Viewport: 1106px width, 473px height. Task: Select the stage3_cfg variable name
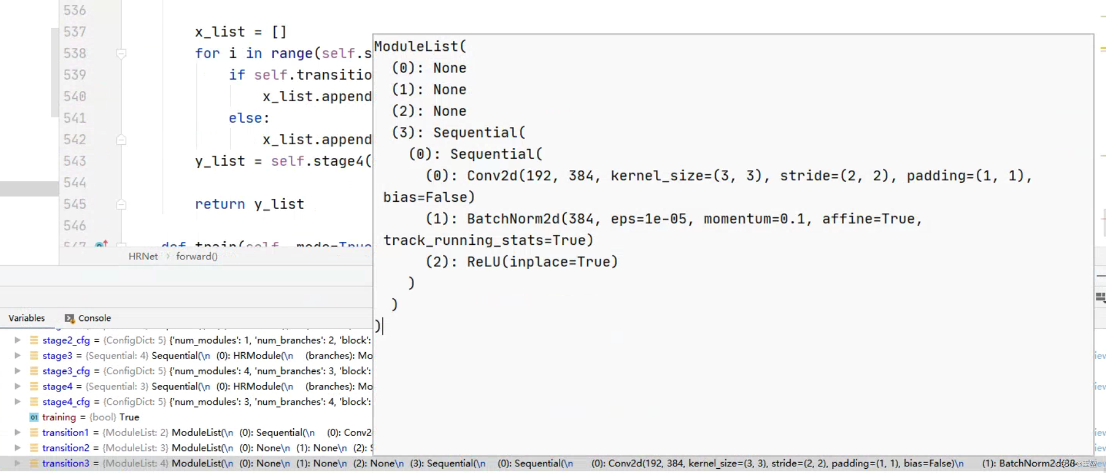coord(66,371)
